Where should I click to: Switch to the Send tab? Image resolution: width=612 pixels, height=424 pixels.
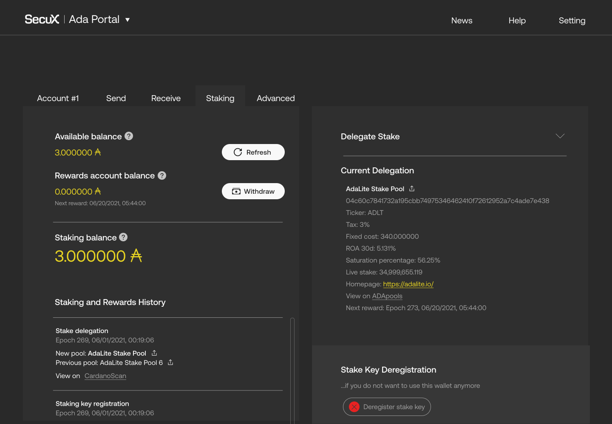[x=116, y=98]
